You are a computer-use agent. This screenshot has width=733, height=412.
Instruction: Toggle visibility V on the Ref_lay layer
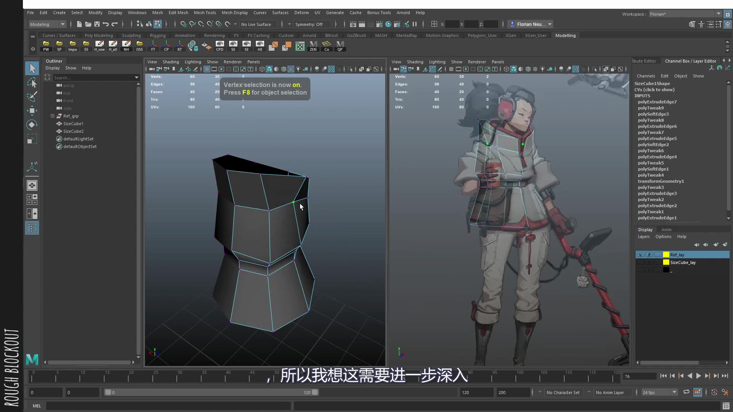pyautogui.click(x=640, y=254)
